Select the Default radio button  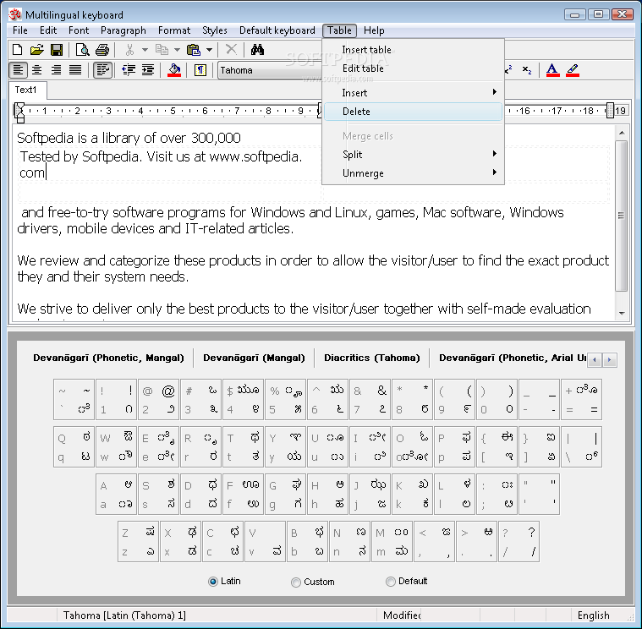coord(391,581)
